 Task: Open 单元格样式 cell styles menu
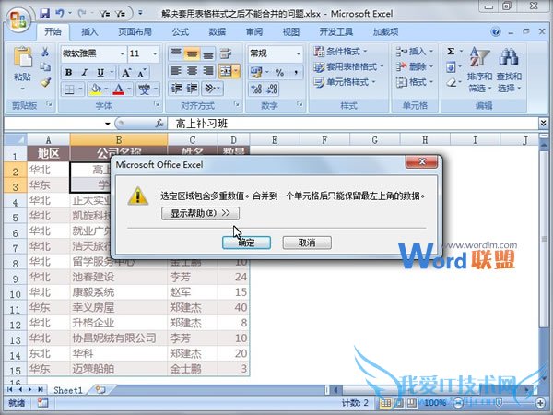pyautogui.click(x=344, y=82)
